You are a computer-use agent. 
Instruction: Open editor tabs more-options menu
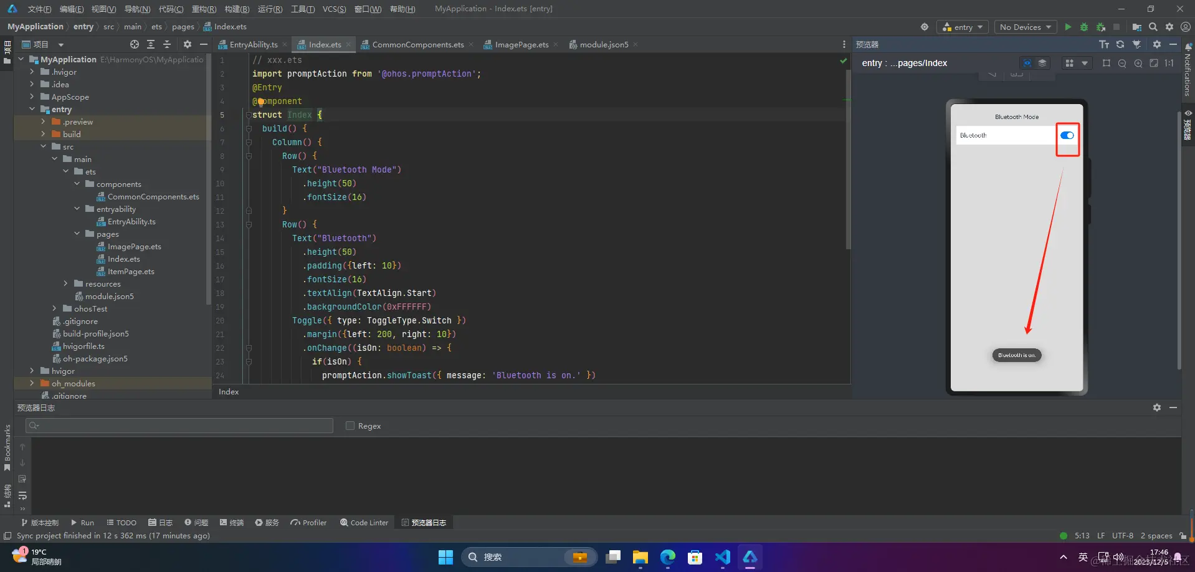click(844, 44)
